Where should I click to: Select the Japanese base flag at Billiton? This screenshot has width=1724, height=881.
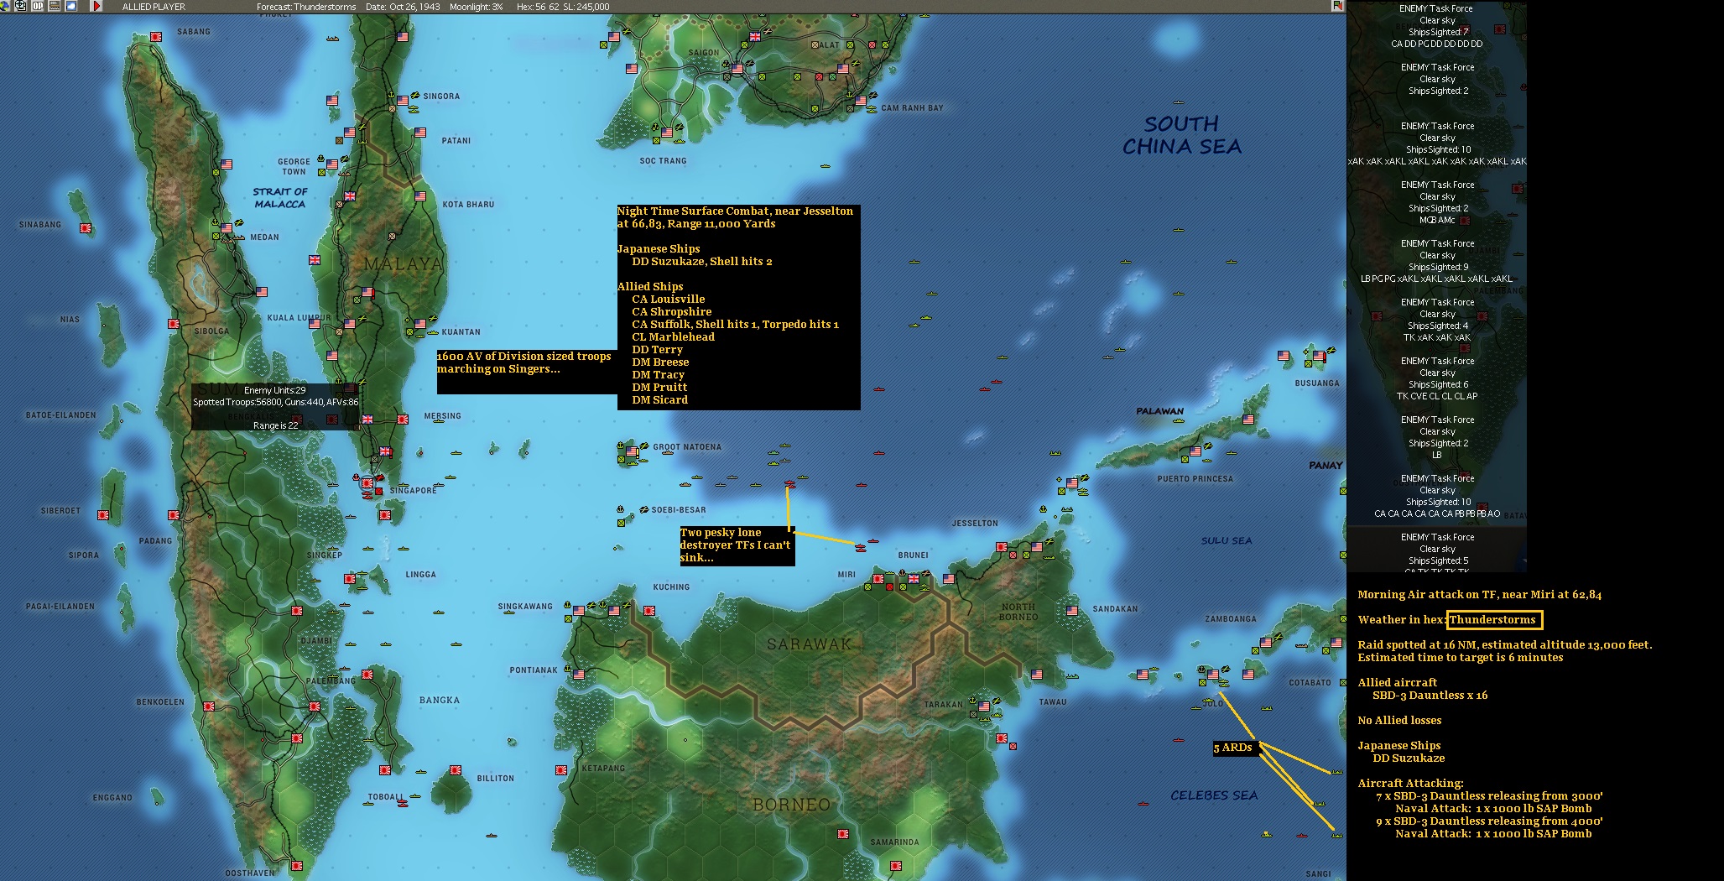click(456, 770)
